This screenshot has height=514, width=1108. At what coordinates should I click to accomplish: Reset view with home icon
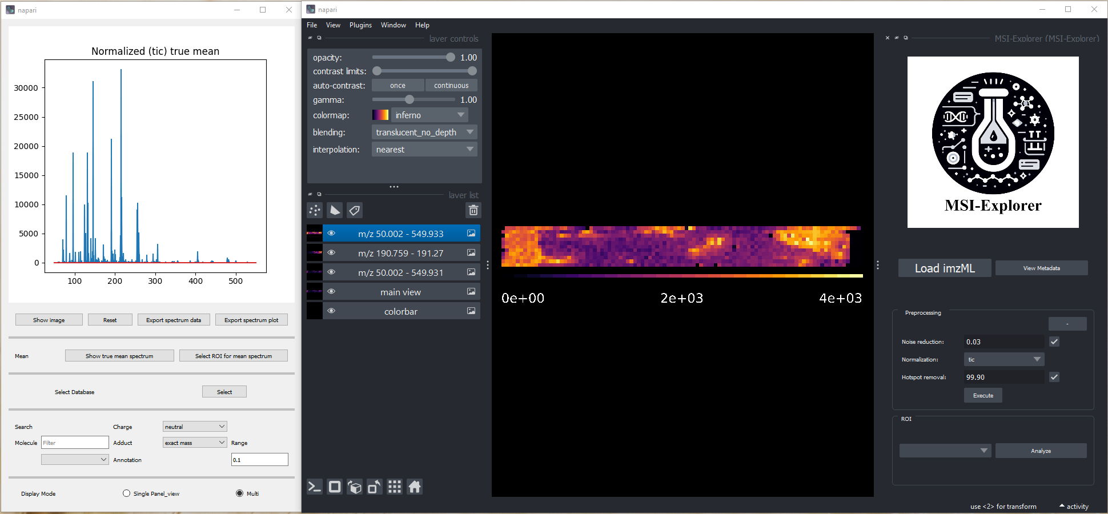[x=415, y=487]
